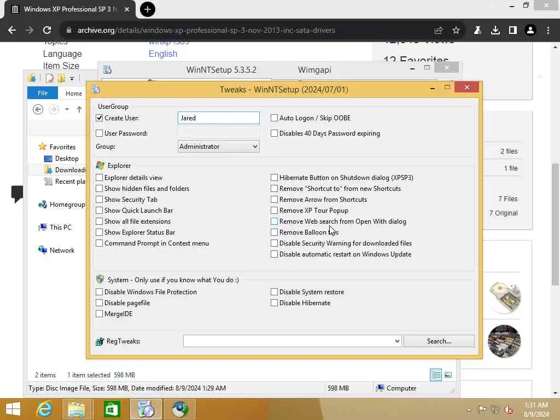Enable the User Password checkbox
This screenshot has height=420, width=560.
click(x=100, y=133)
